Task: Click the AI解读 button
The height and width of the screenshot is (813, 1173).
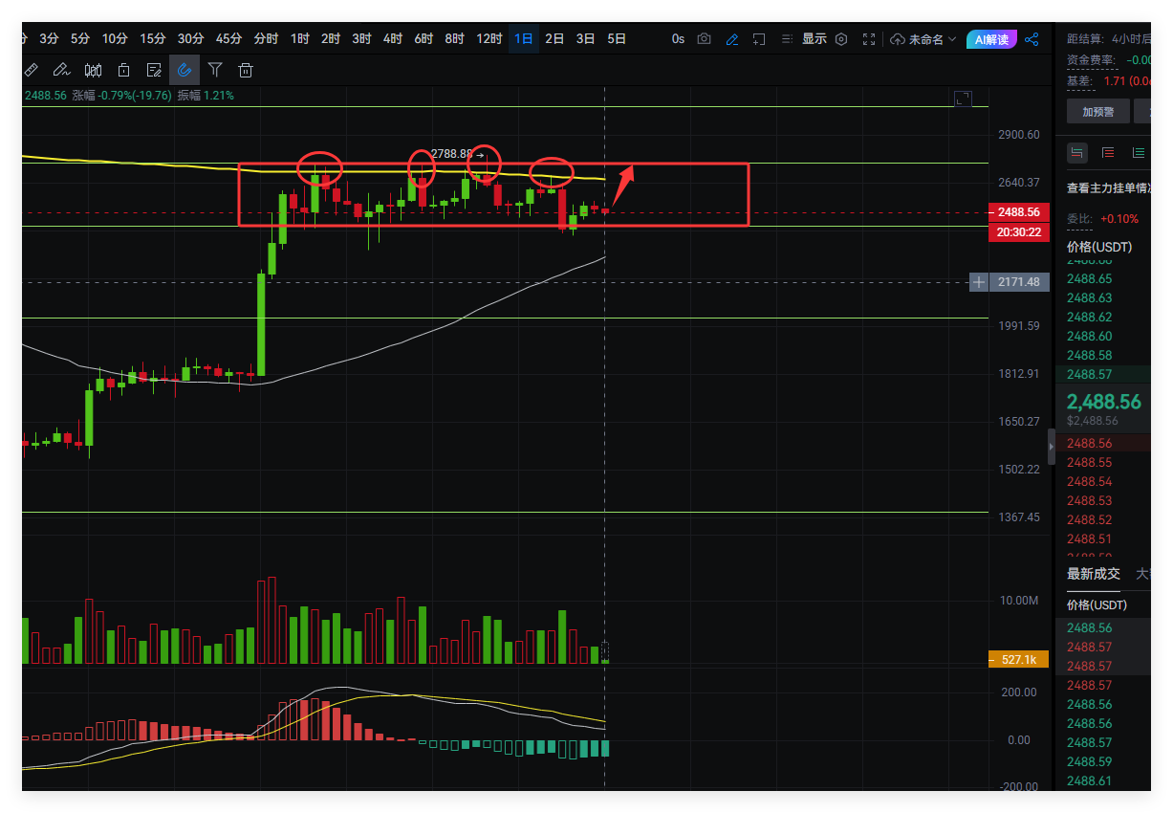Action: coord(991,39)
